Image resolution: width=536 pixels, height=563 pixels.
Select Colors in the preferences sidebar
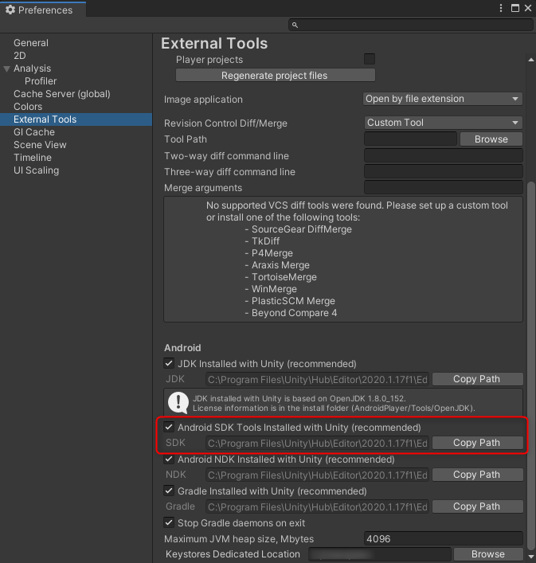[28, 107]
